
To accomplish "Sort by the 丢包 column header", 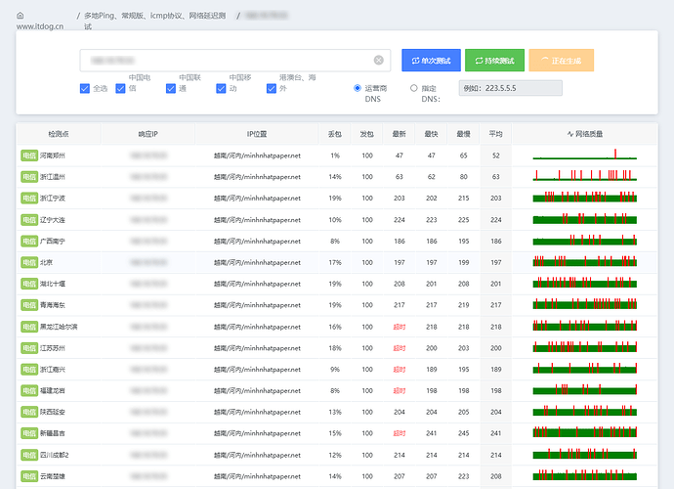I will click(x=335, y=134).
